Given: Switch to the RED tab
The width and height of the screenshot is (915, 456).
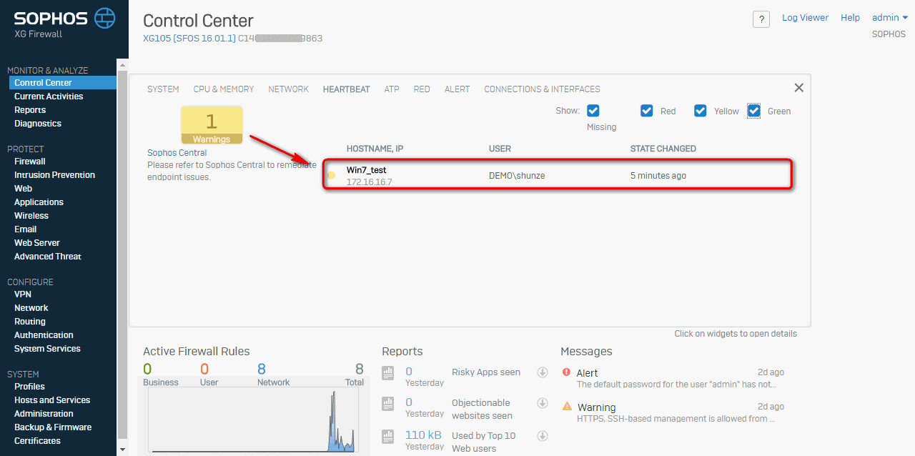Looking at the screenshot, I should click(422, 89).
